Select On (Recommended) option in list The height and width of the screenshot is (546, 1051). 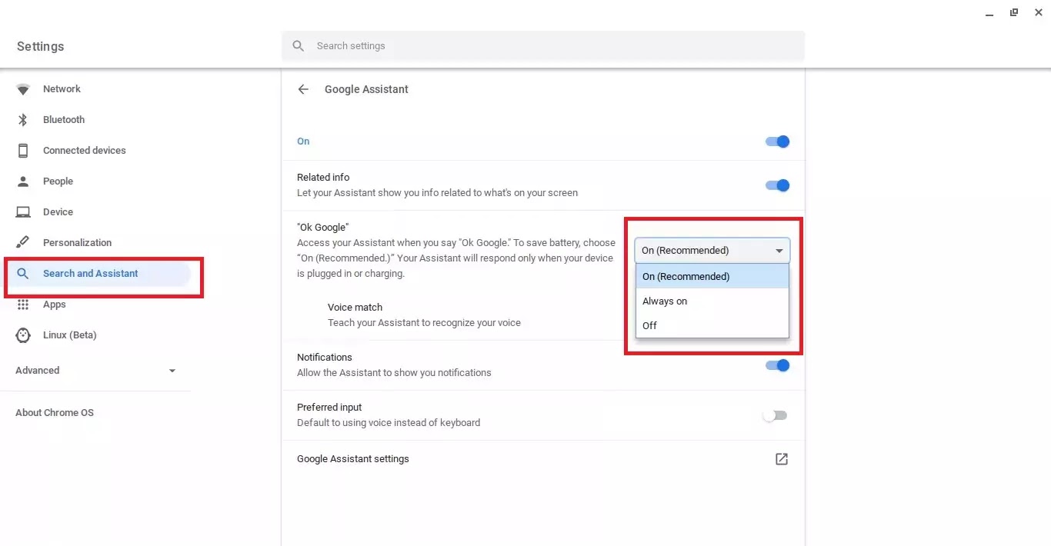pos(712,277)
